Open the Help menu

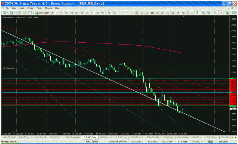click(57, 8)
